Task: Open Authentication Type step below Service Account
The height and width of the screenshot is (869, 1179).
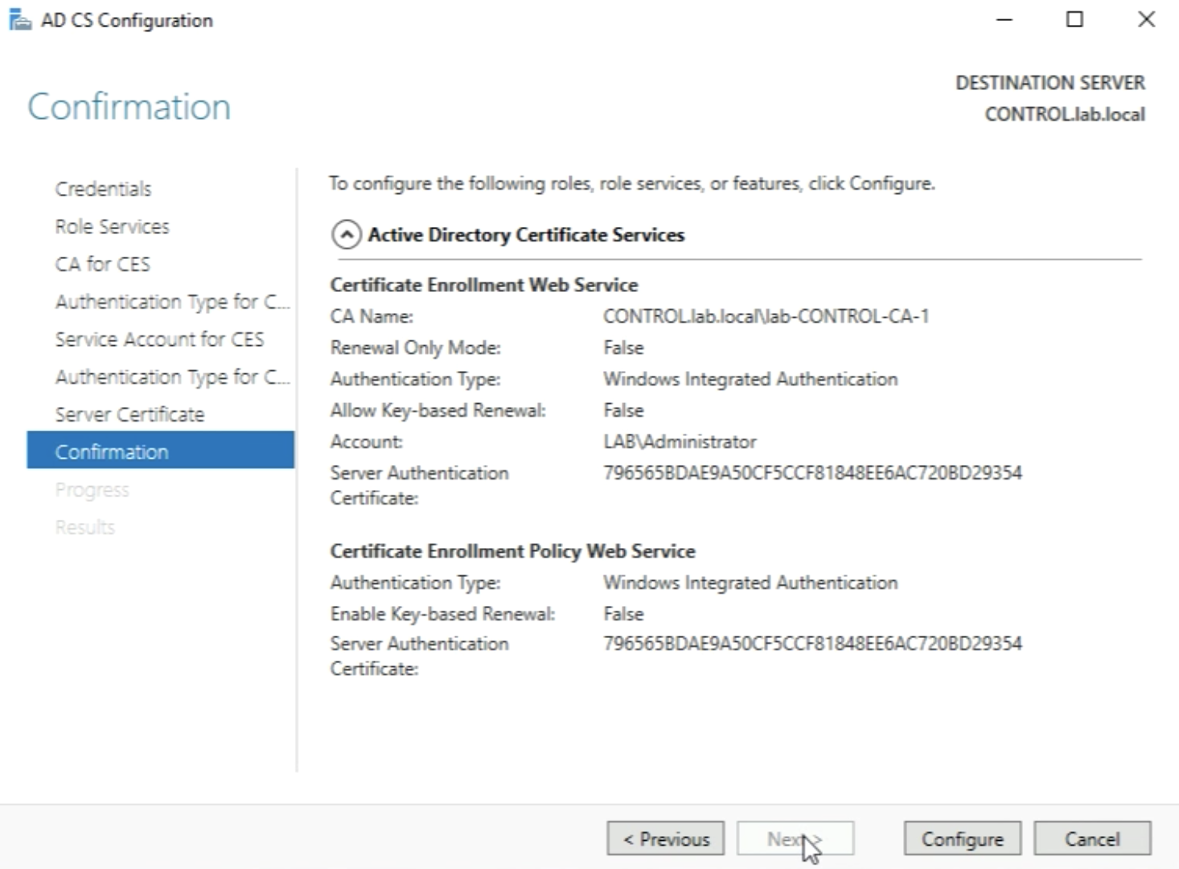Action: pos(171,377)
